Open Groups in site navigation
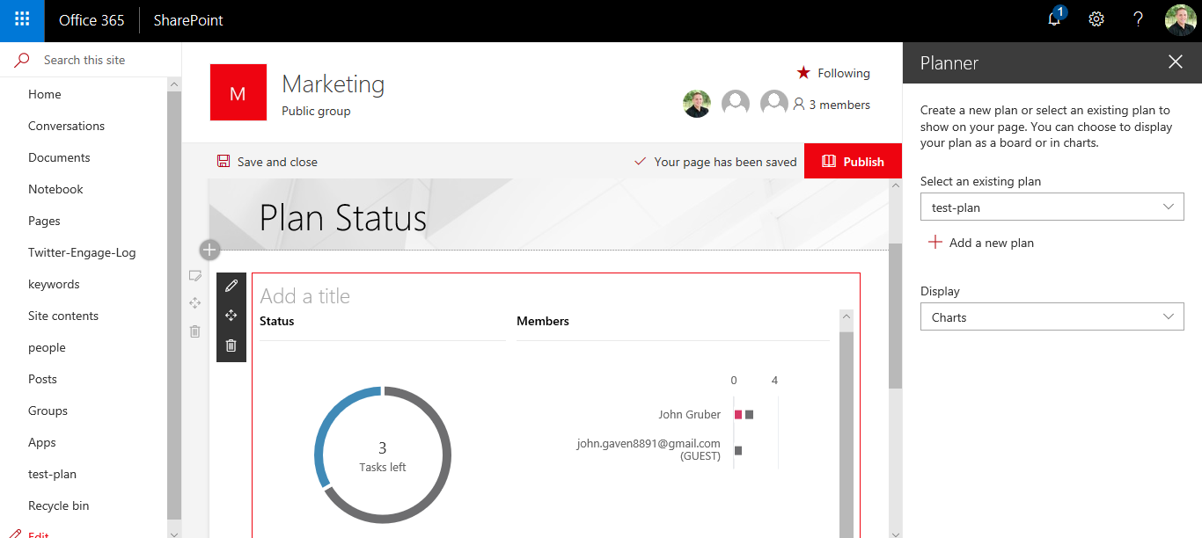This screenshot has width=1202, height=538. pos(48,411)
